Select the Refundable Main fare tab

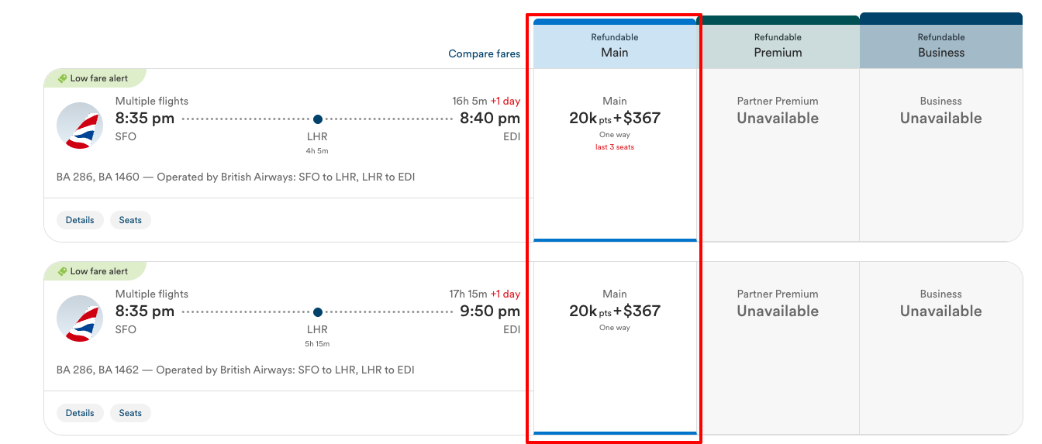point(615,45)
